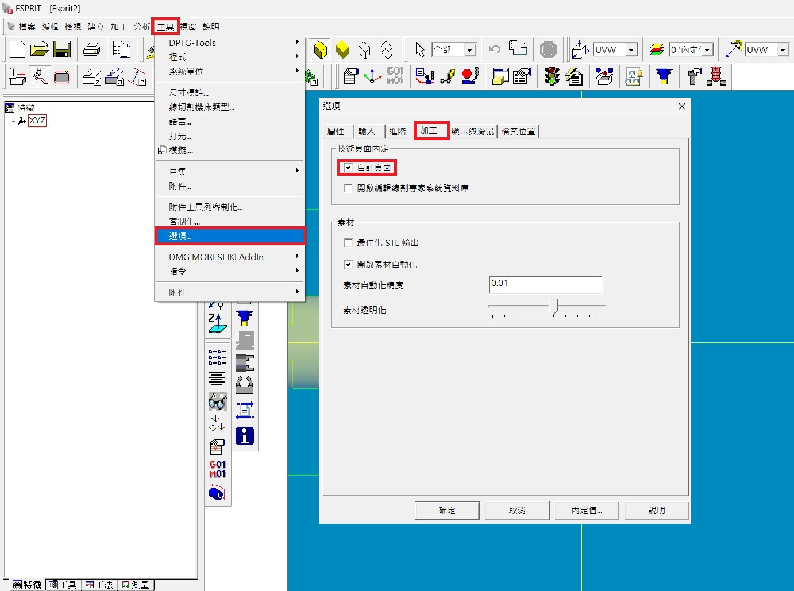Toggle the 開啟素材自動化 checkbox
The width and height of the screenshot is (794, 591).
coord(348,265)
